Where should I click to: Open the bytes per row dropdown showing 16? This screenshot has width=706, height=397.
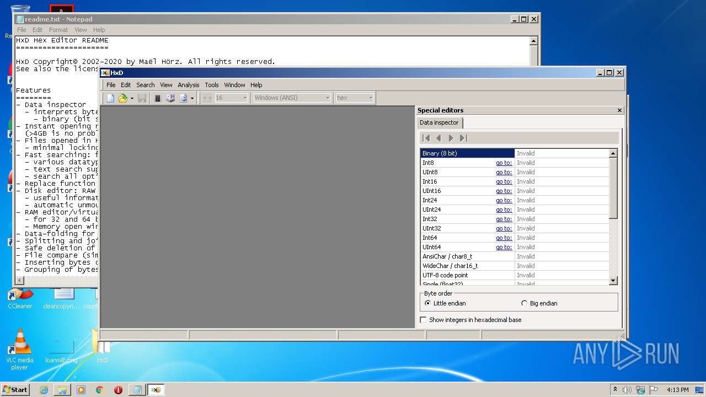point(232,98)
